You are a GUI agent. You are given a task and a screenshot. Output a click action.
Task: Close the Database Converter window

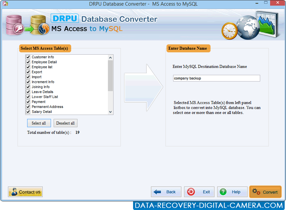[277, 3]
